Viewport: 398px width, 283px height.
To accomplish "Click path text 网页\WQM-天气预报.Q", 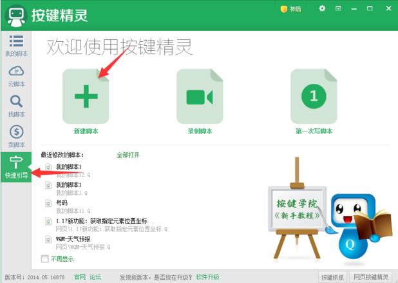I will 82,247.
